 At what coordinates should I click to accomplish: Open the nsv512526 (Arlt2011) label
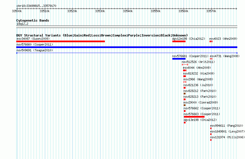tap(198, 62)
